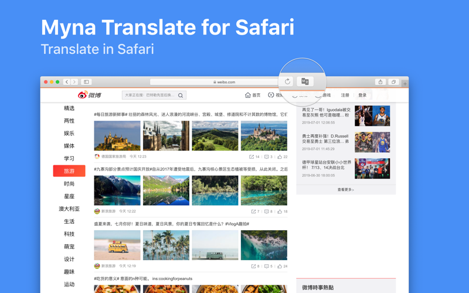Open the video icon in Weibo nav
Viewport: 469px width, 293px height.
(271, 95)
